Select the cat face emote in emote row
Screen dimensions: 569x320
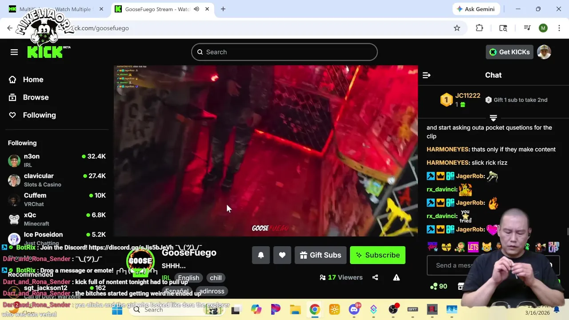tap(486, 247)
